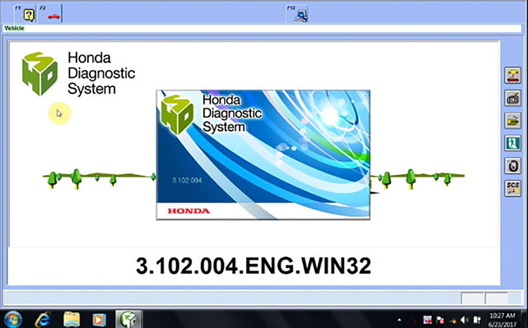Viewport: 528px width, 328px height.
Task: Click the two-cars icon atop right sidebar
Action: 512,76
